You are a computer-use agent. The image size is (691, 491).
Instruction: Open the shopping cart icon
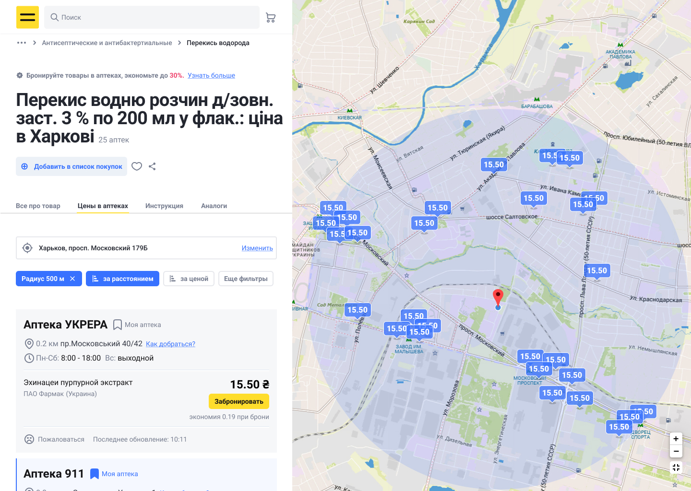[x=271, y=18]
